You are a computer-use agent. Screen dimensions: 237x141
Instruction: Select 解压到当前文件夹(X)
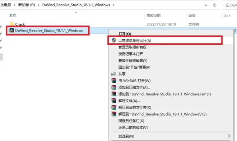pos(135,107)
